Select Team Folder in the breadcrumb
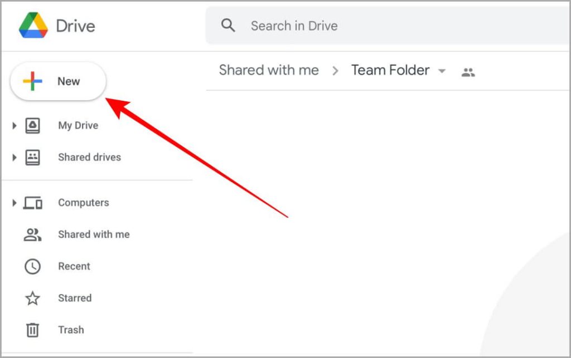The image size is (571, 358). point(390,70)
